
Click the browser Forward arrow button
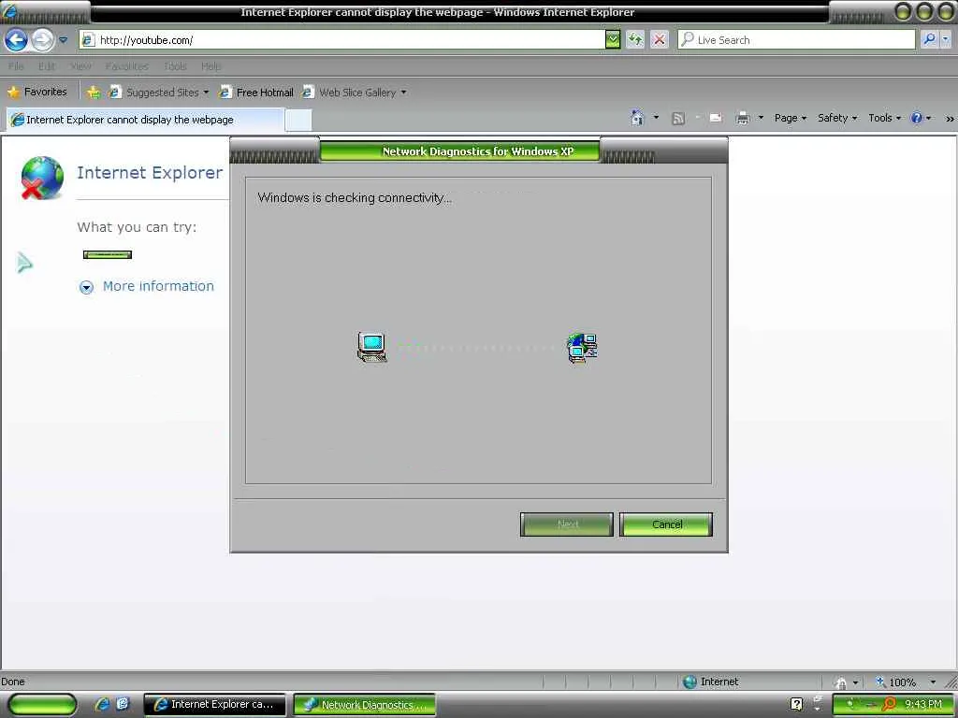[42, 40]
